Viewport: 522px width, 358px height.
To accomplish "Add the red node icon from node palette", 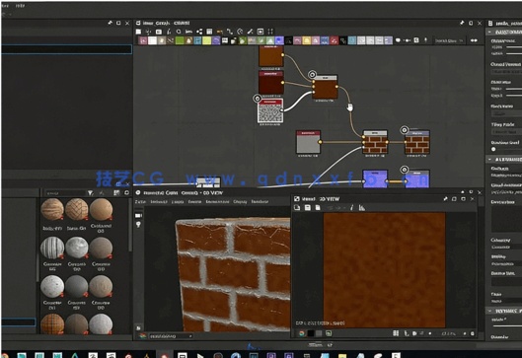I will coord(334,40).
